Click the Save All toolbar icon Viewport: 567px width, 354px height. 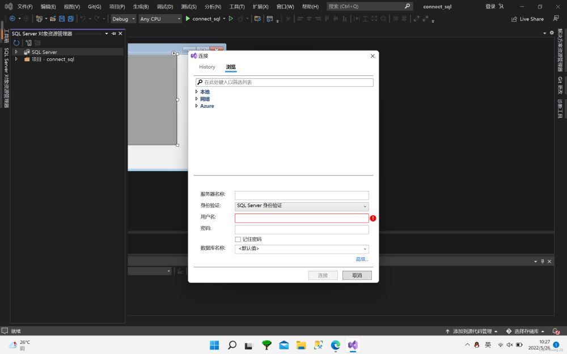pos(70,19)
